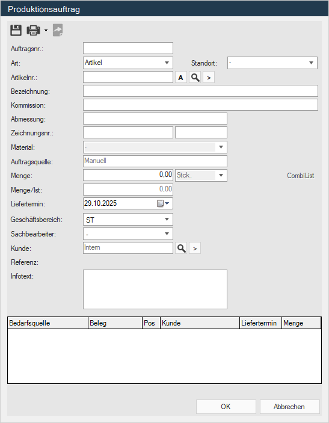Click the Liefertermin date 29.10.2025
Viewport: 329px width, 423px height.
[x=100, y=203]
